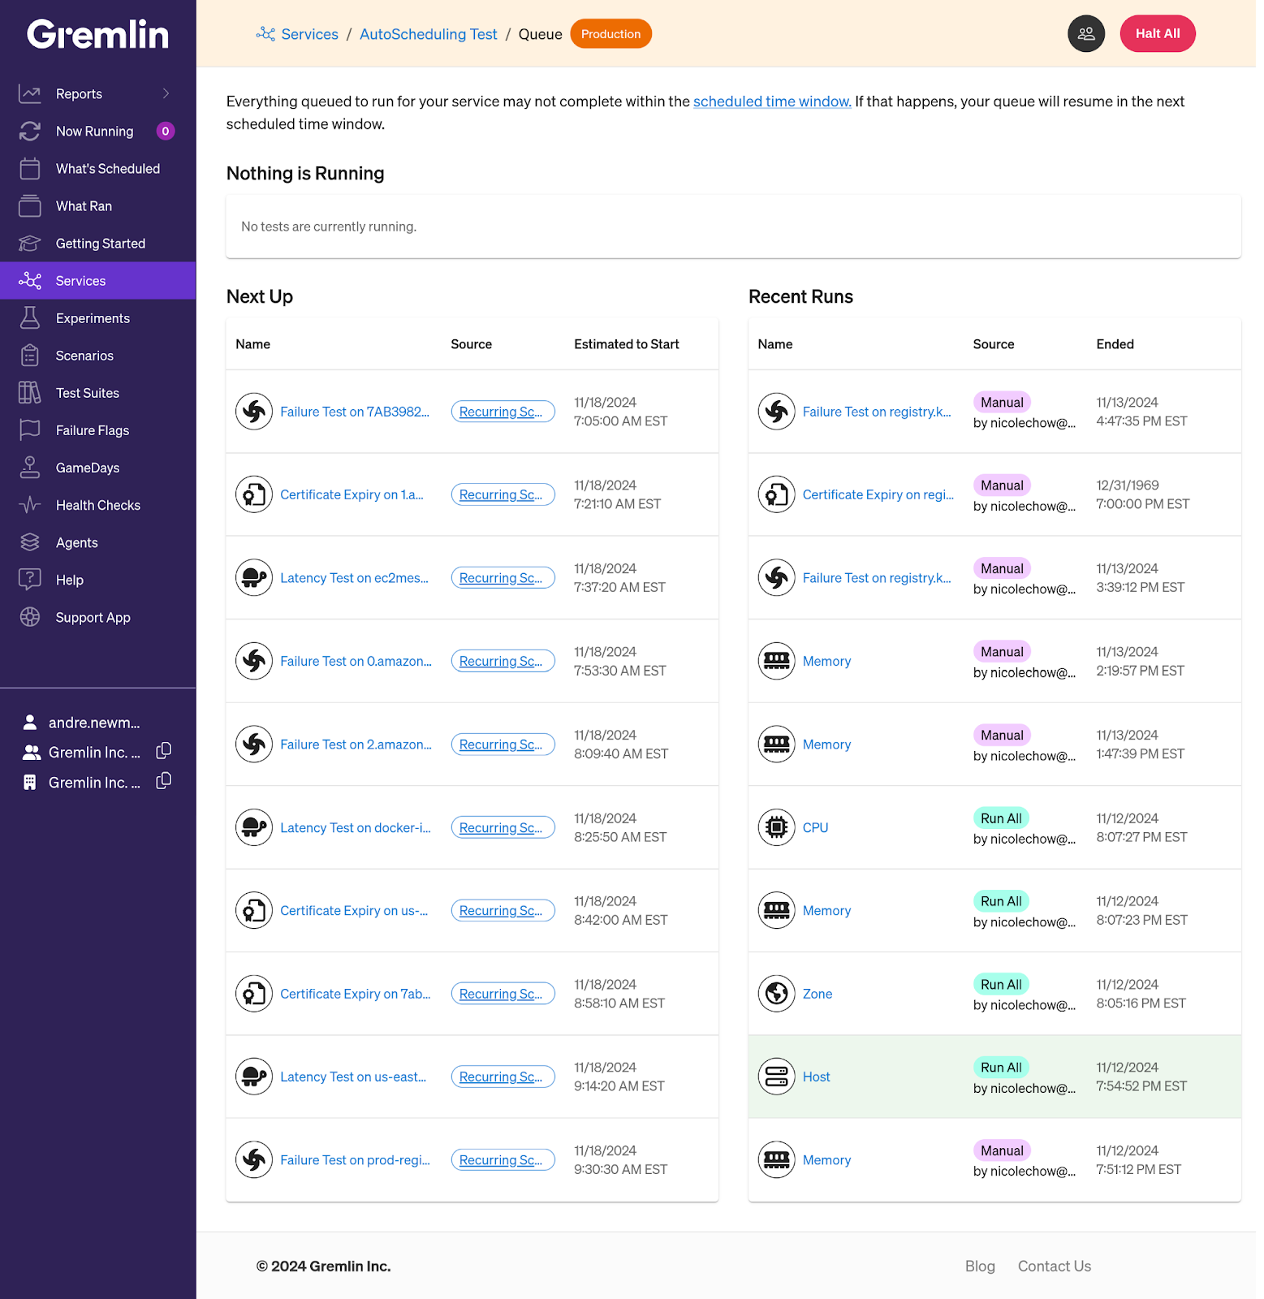Select Services in the sidebar

[x=97, y=281]
